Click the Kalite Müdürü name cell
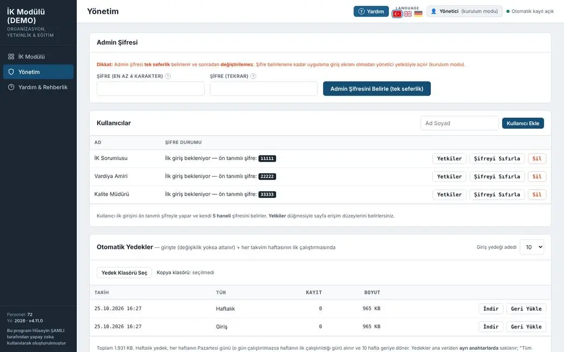This screenshot has height=352, width=564. tap(112, 194)
